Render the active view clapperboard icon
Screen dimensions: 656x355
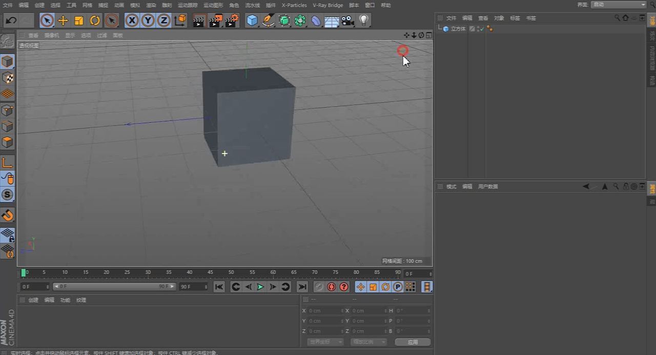point(199,20)
